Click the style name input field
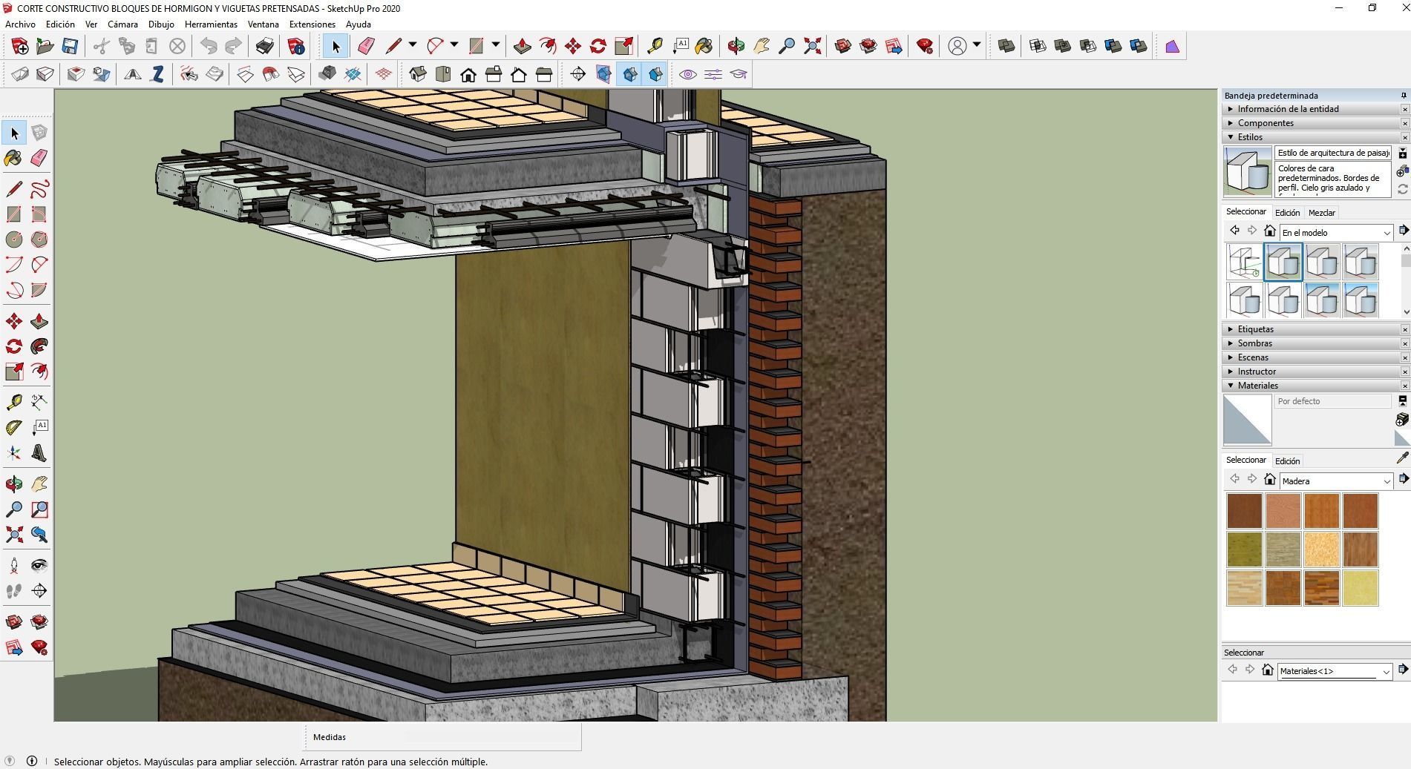This screenshot has width=1411, height=769. (x=1333, y=153)
